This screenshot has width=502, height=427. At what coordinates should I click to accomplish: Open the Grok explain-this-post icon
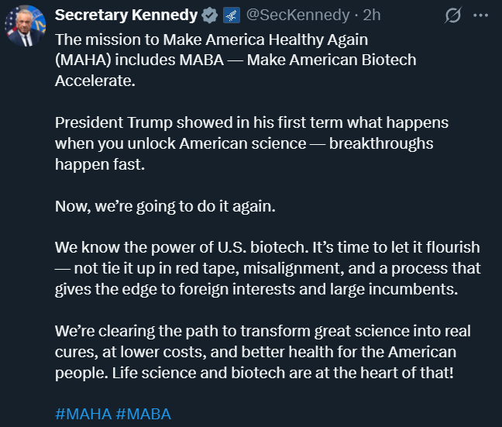point(453,15)
